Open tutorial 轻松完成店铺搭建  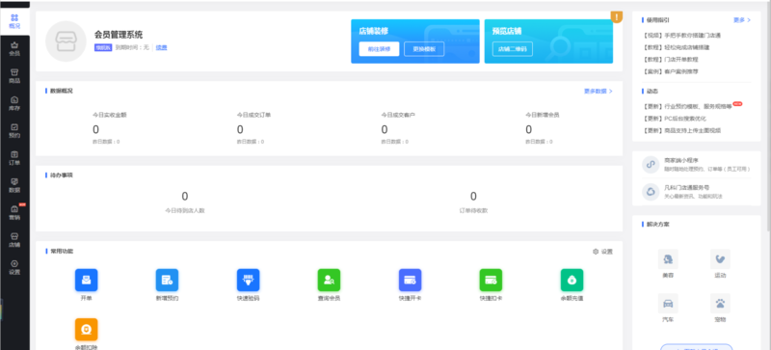click(676, 47)
